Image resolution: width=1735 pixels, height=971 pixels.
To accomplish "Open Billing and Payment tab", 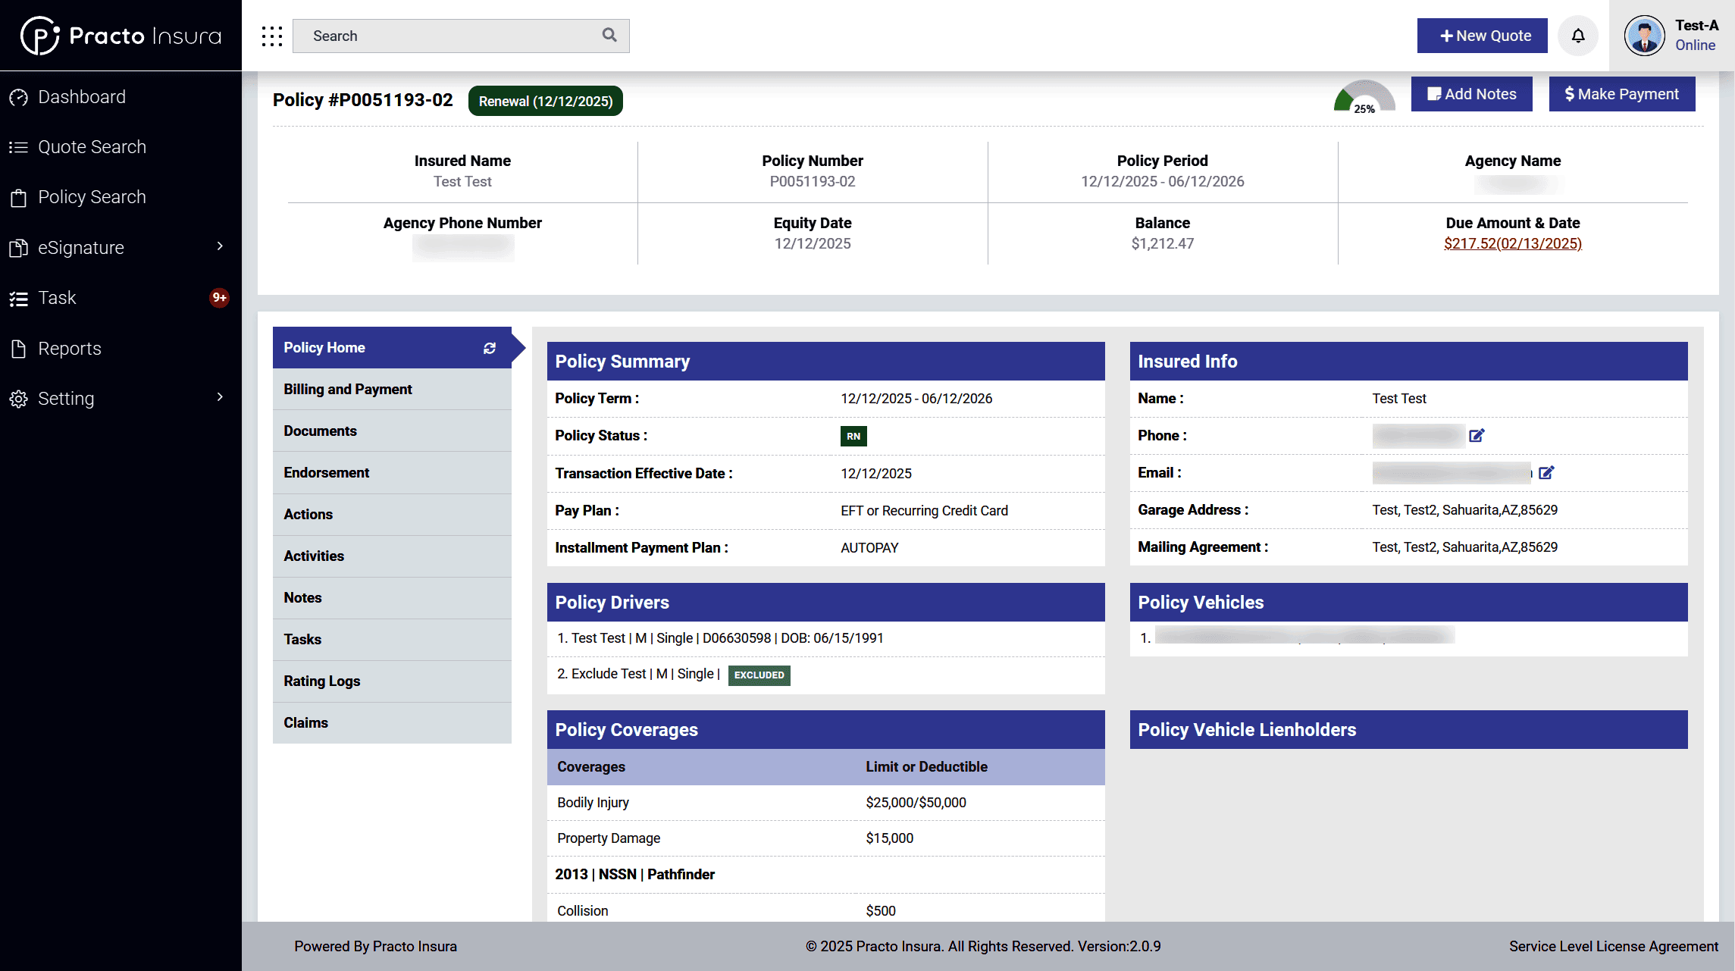I will pos(348,390).
